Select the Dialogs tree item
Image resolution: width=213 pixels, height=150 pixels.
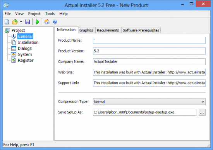pyautogui.click(x=25, y=49)
